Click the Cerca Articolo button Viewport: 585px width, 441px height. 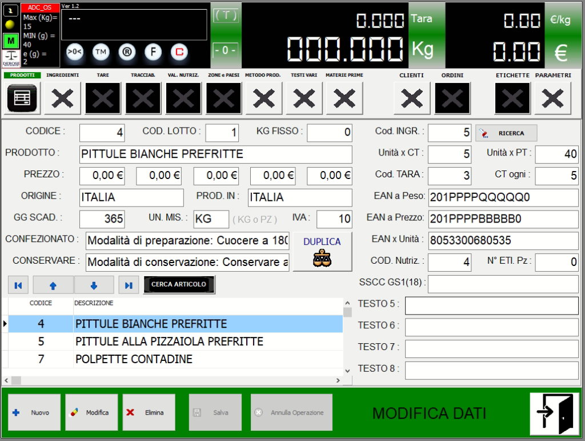178,284
